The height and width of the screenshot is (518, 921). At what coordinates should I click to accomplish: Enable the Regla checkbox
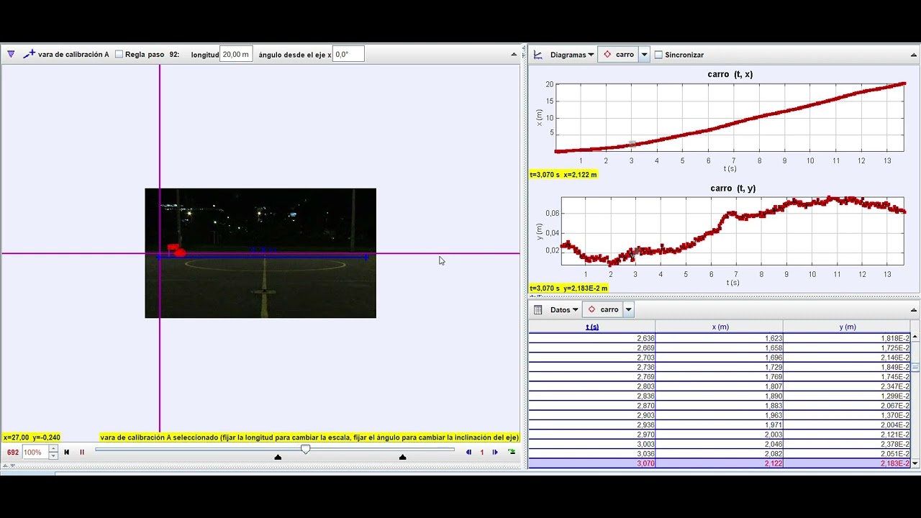[x=119, y=54]
